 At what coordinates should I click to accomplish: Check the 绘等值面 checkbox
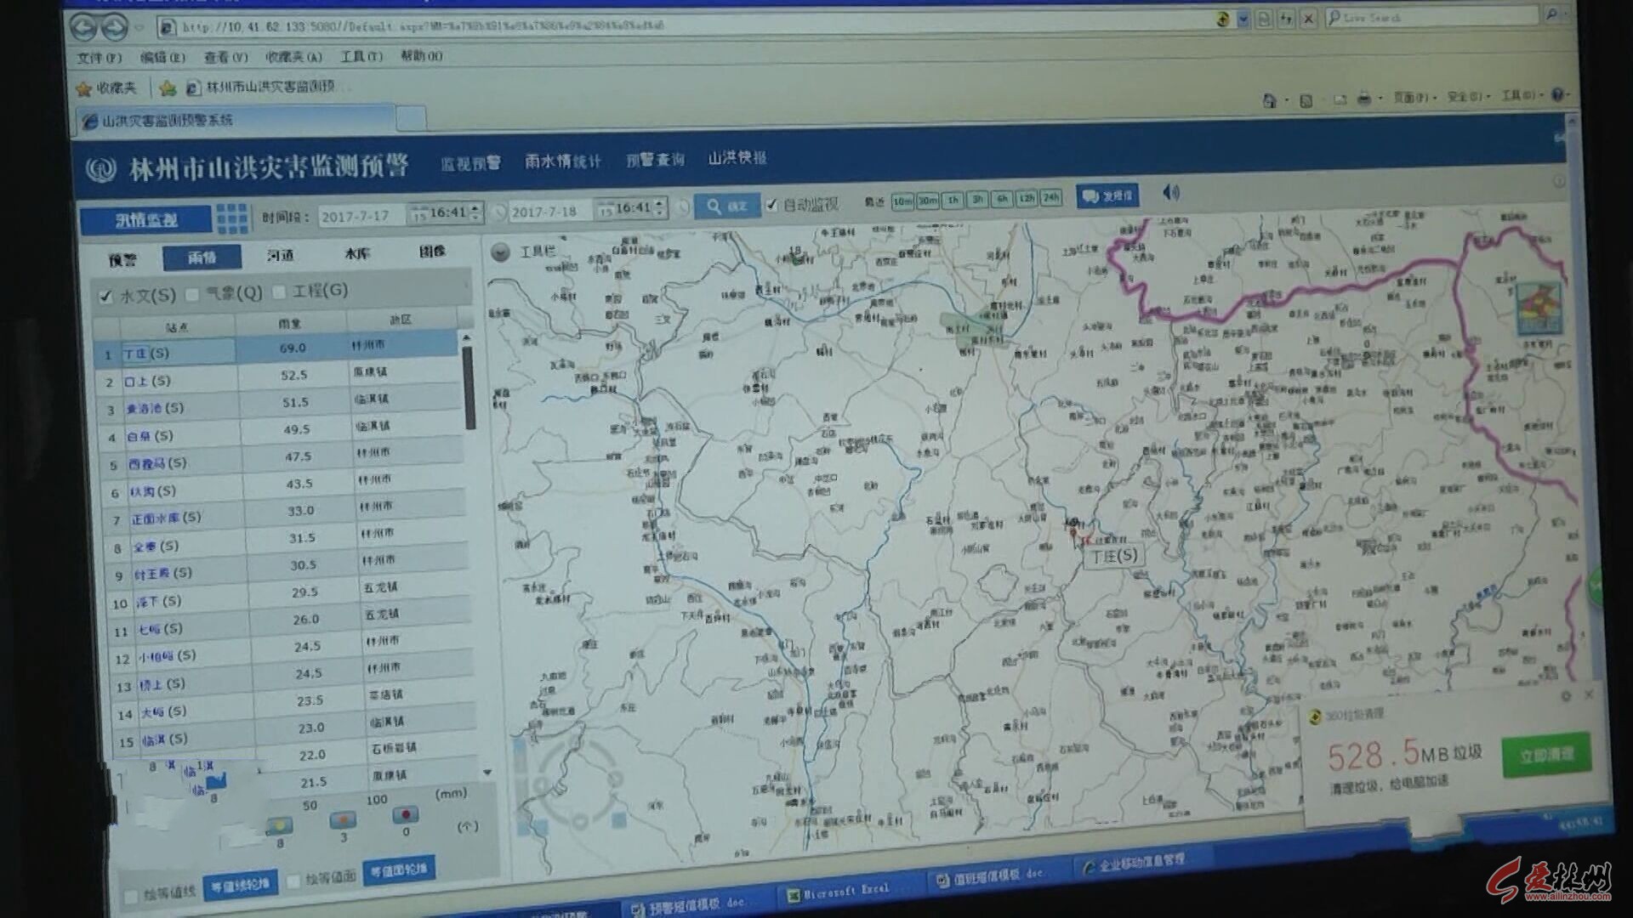pos(293,881)
